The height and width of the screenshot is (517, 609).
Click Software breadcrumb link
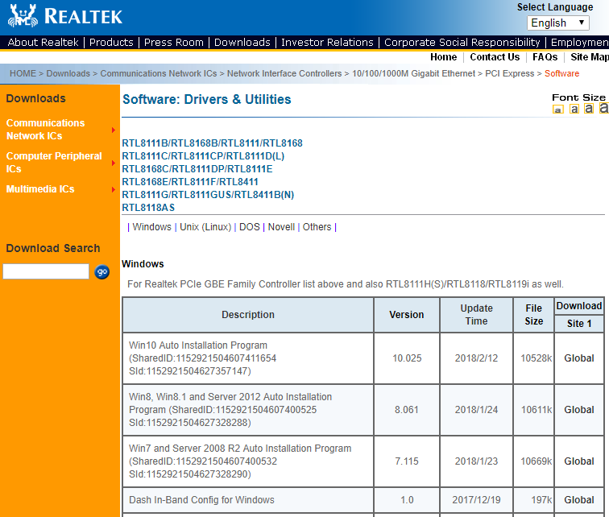click(561, 74)
